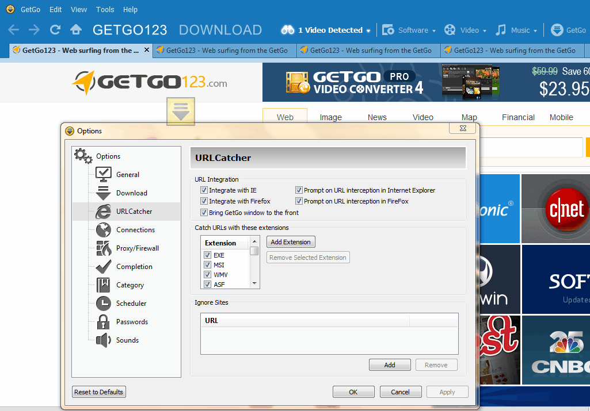Close the active GetGo123 browser tab

(147, 49)
